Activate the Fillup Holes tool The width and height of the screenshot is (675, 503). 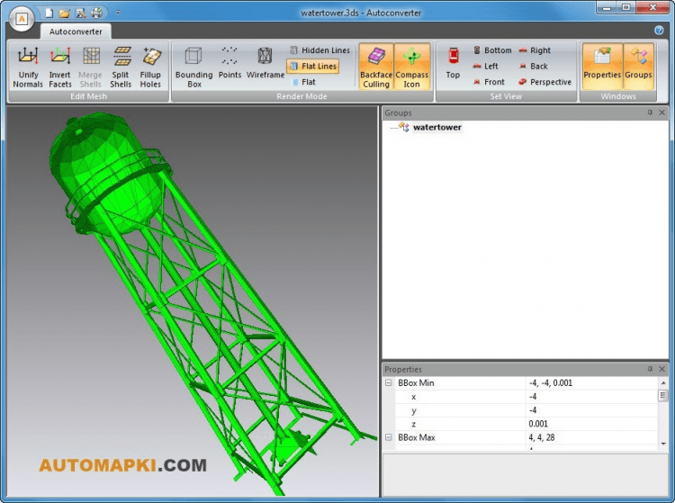tap(150, 67)
